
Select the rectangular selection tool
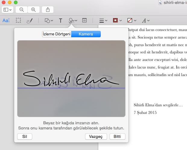[x=19, y=21]
